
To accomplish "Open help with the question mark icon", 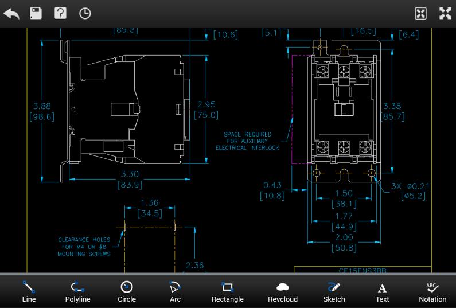I will click(x=60, y=13).
